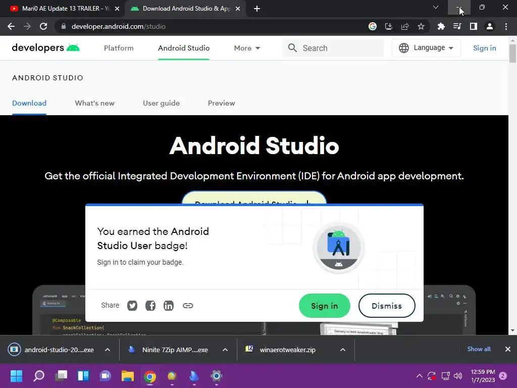Share badge on Facebook
Viewport: 517px width, 388px height.
(x=150, y=306)
